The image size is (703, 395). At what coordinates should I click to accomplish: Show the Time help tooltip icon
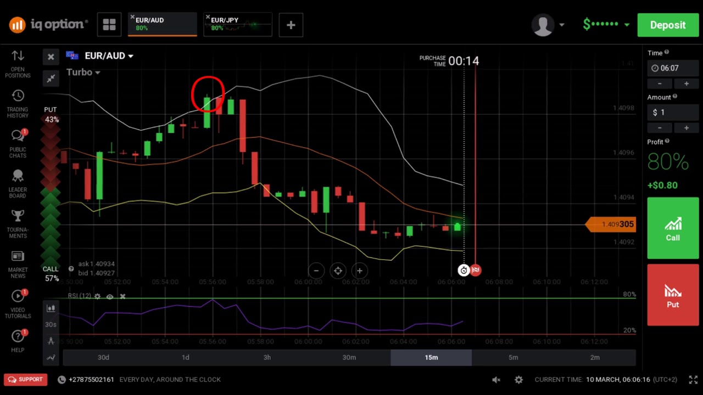667,52
